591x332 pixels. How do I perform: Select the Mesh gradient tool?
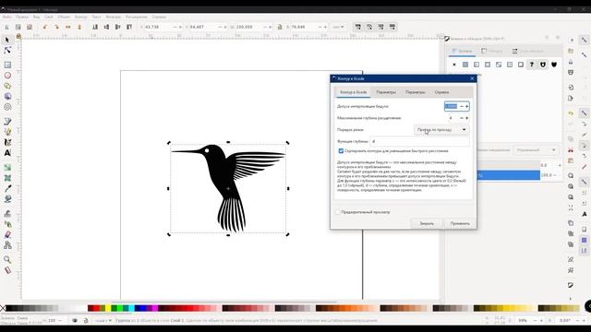[7, 178]
